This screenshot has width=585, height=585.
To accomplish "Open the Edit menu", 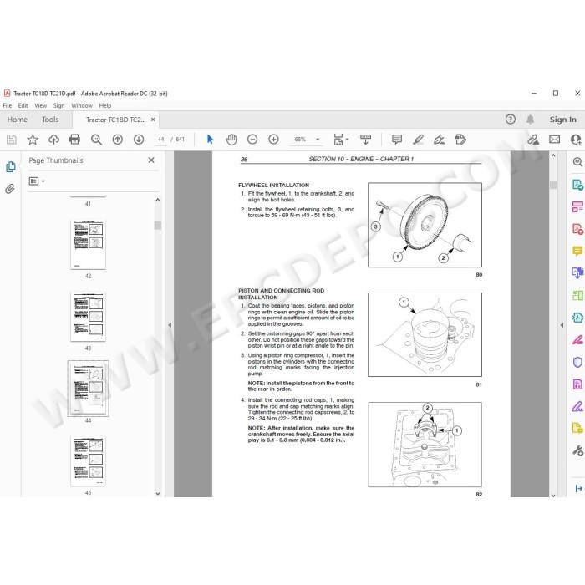I will pos(23,105).
